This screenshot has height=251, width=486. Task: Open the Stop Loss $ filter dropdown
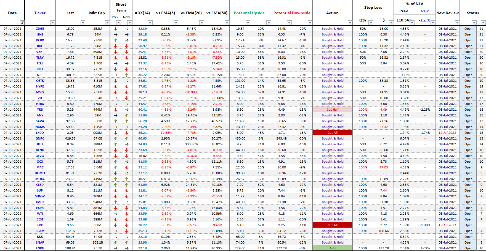click(391, 23)
